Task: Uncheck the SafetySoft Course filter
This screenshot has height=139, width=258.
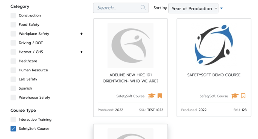Action: (x=13, y=129)
